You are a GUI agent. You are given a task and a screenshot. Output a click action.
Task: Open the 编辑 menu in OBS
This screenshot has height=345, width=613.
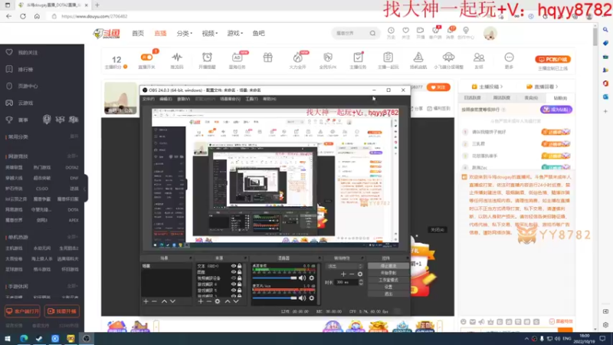166,99
